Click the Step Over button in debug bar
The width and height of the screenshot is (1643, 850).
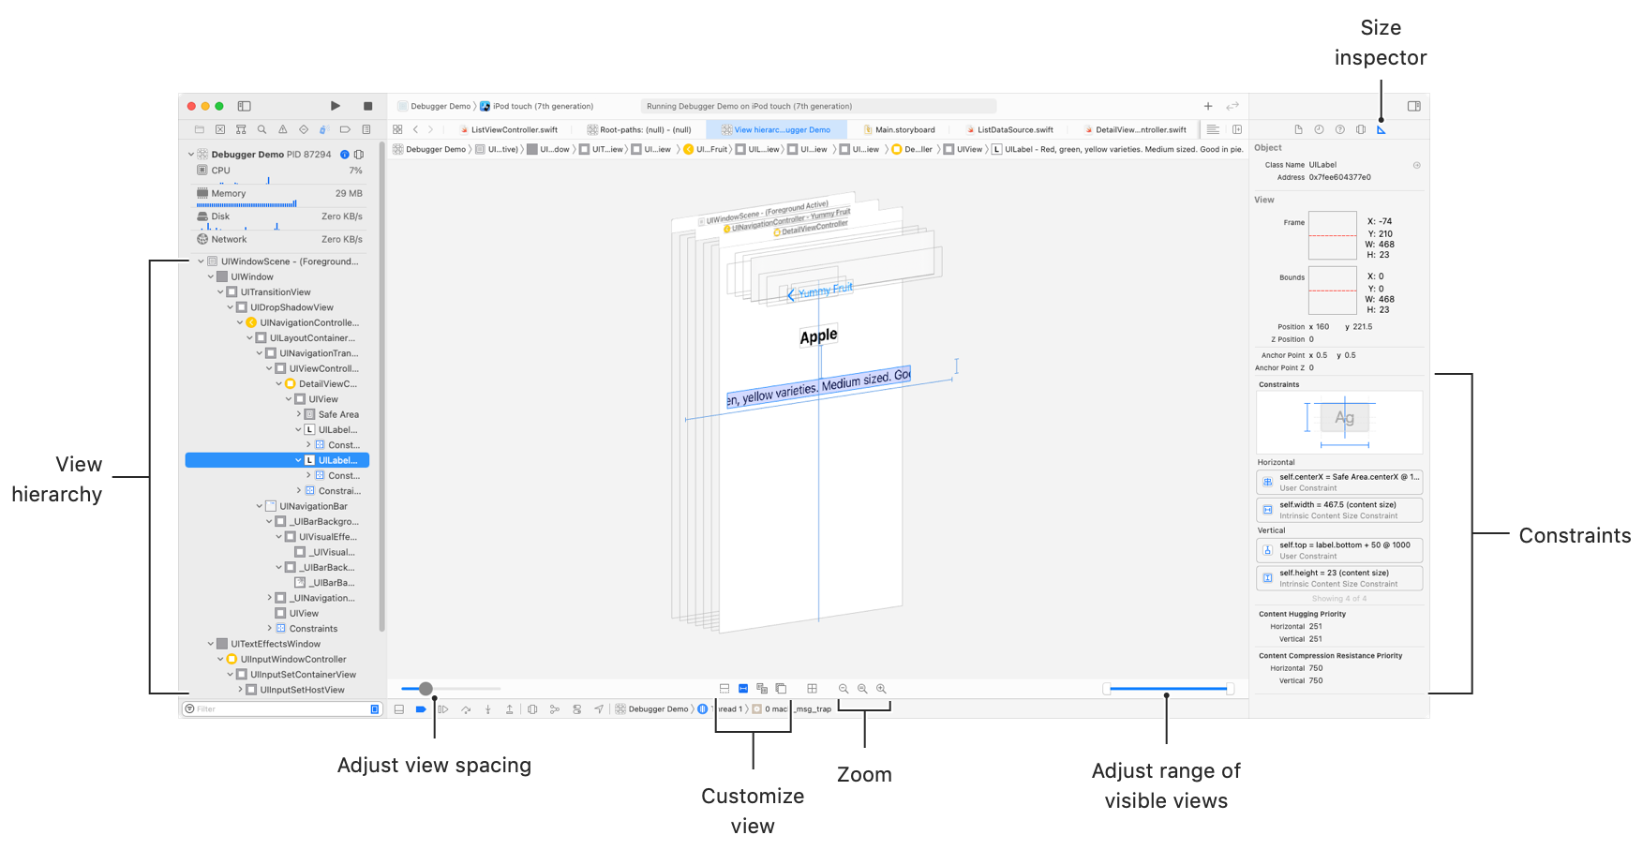pyautogui.click(x=466, y=709)
